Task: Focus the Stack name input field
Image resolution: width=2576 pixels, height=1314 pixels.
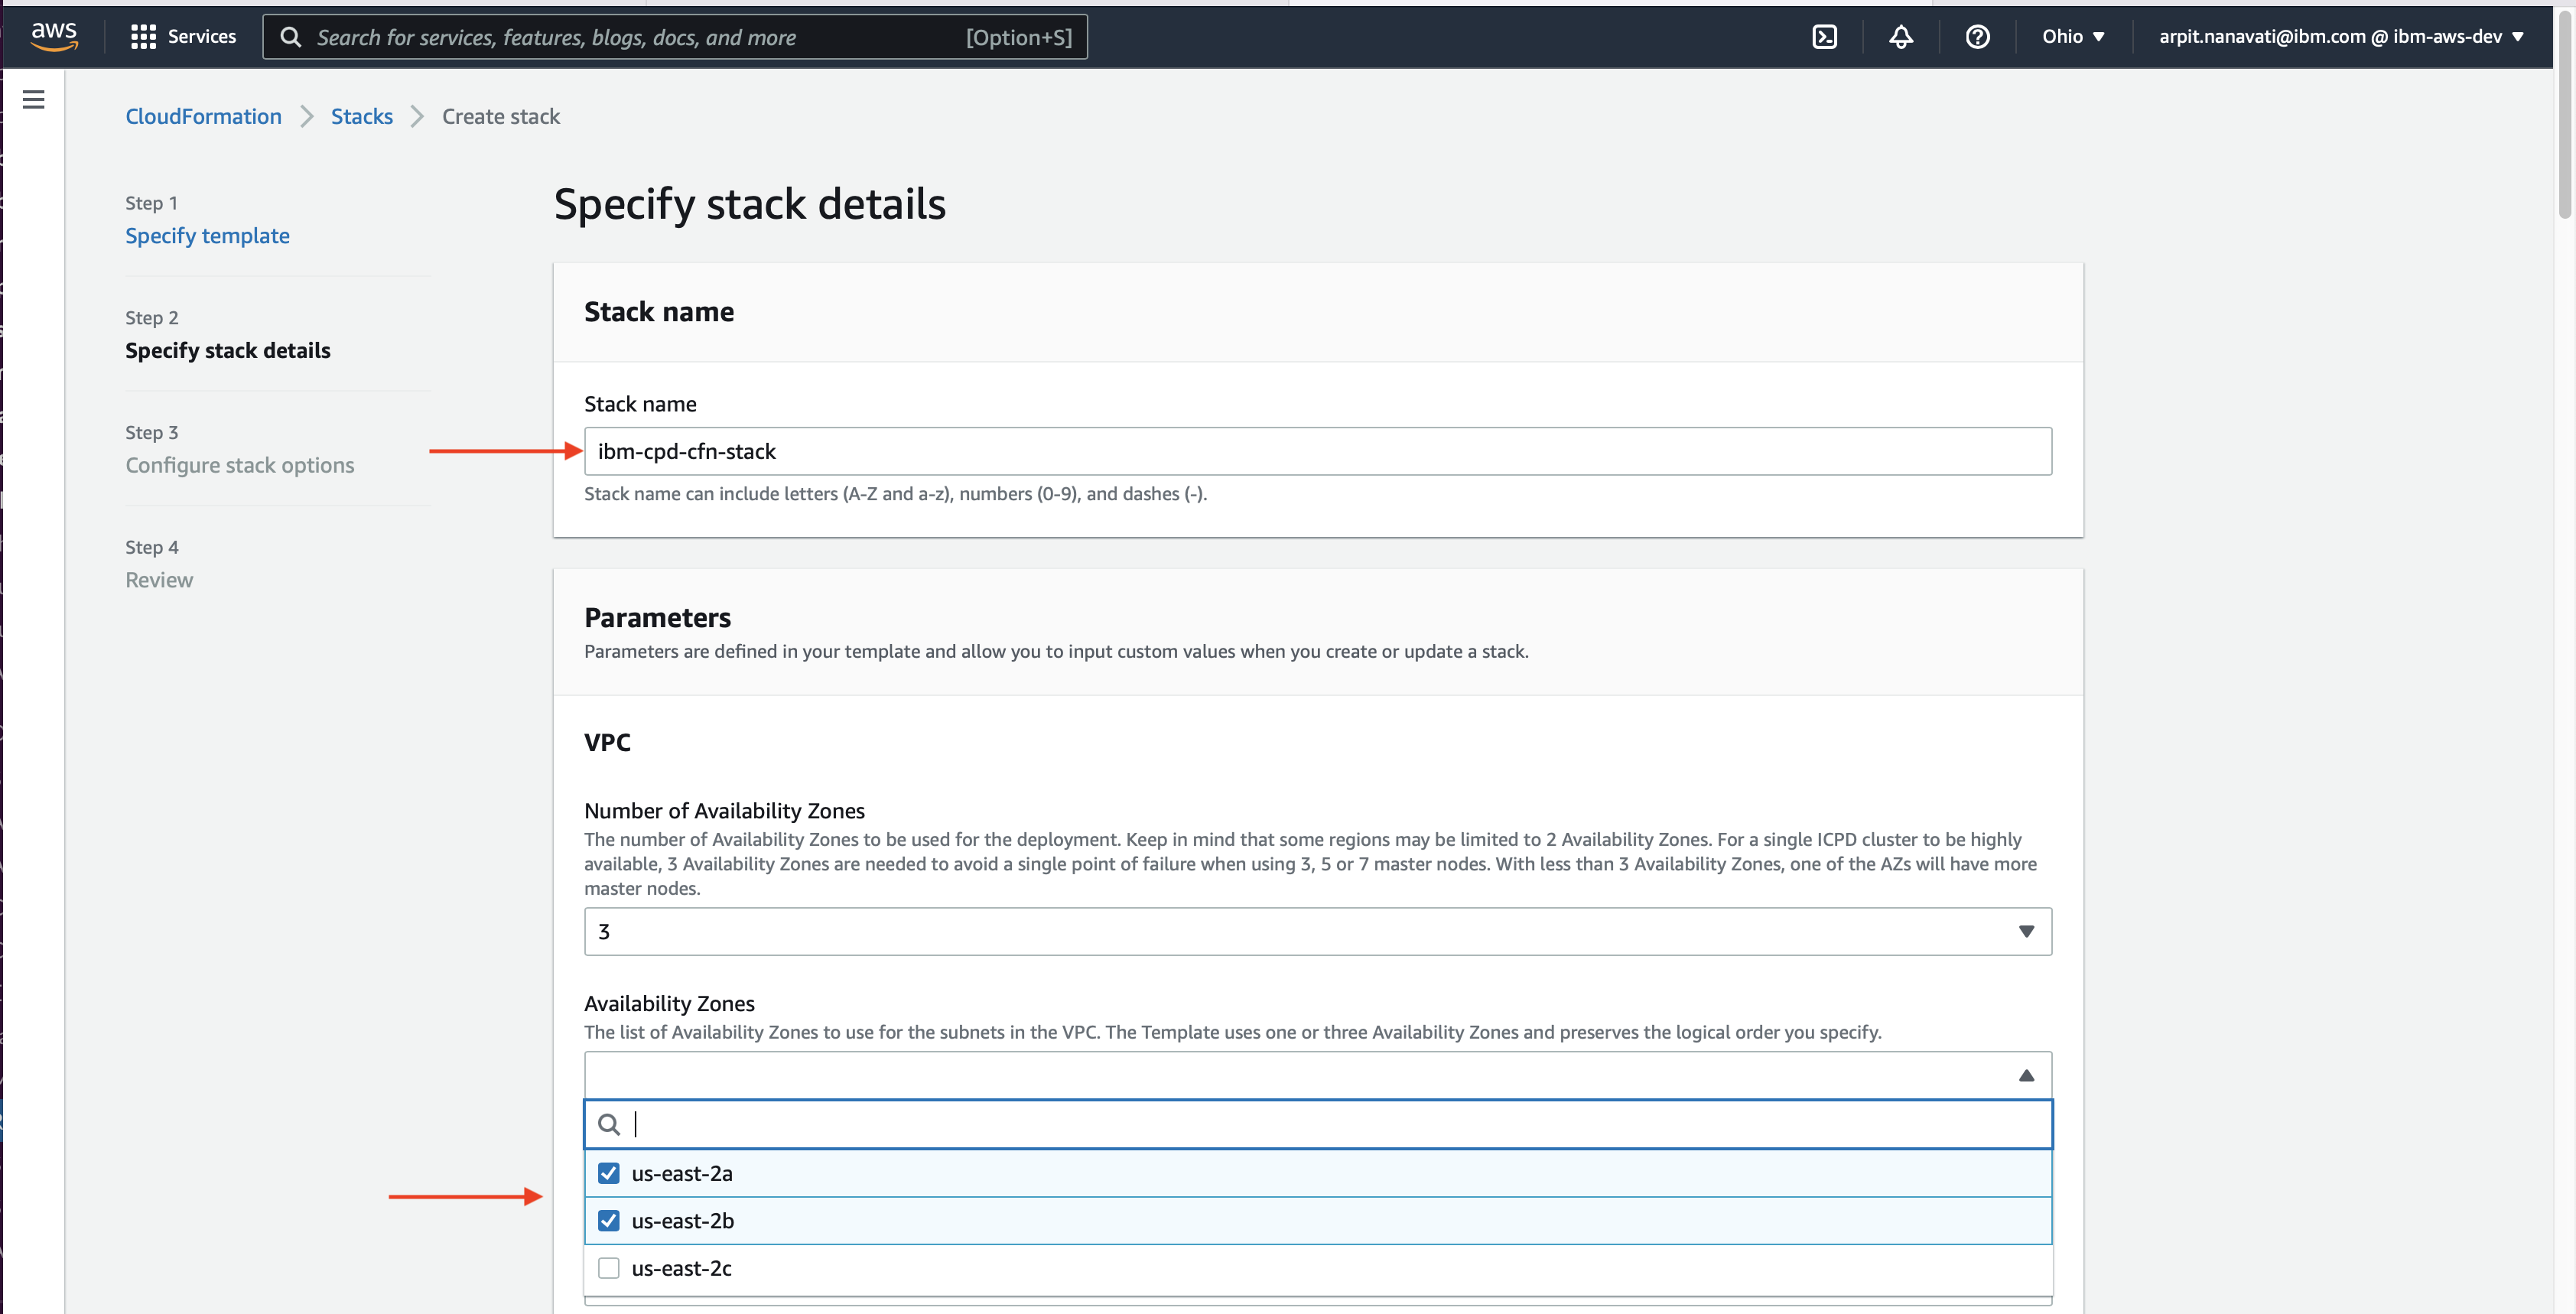Action: tap(1317, 451)
